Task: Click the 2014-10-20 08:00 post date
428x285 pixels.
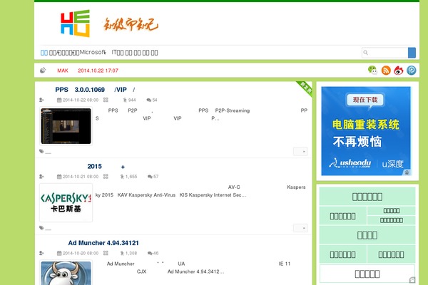Action: 78,254
